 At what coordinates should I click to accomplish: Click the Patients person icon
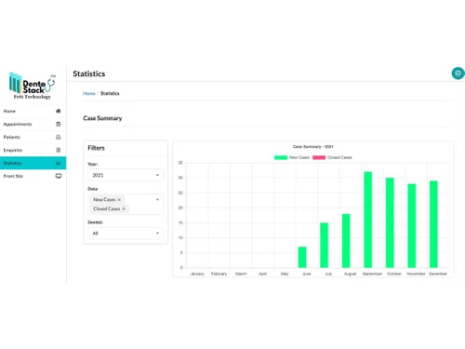(59, 137)
